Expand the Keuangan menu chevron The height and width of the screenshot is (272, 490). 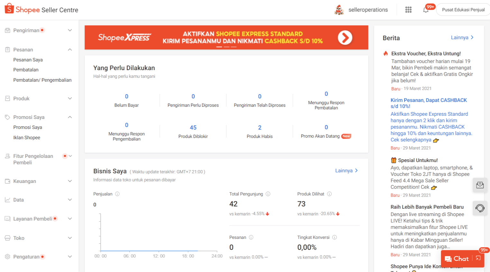point(70,181)
